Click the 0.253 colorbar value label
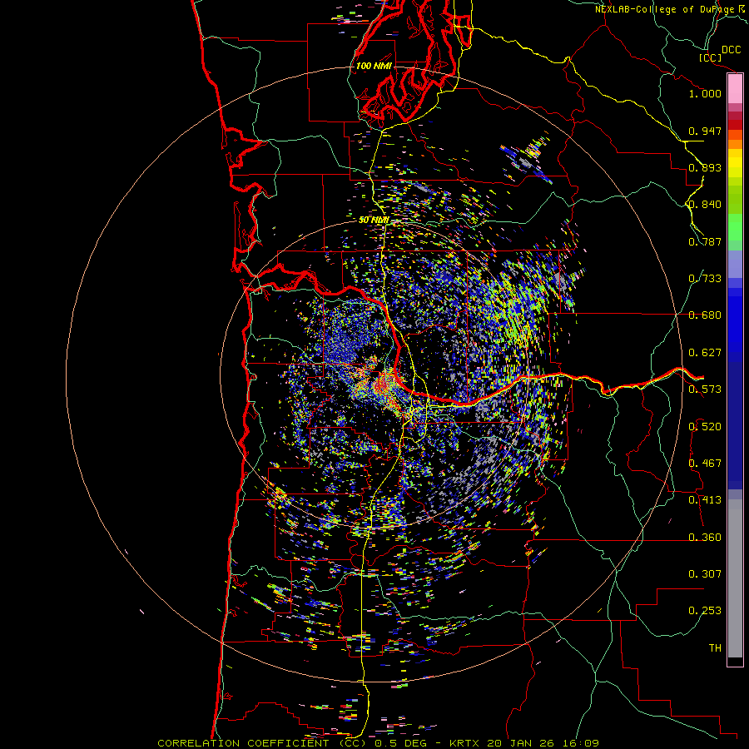Screen dimensions: 749x749 click(705, 611)
